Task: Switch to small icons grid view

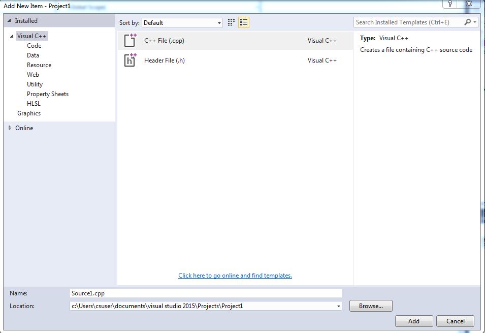Action: pos(232,22)
